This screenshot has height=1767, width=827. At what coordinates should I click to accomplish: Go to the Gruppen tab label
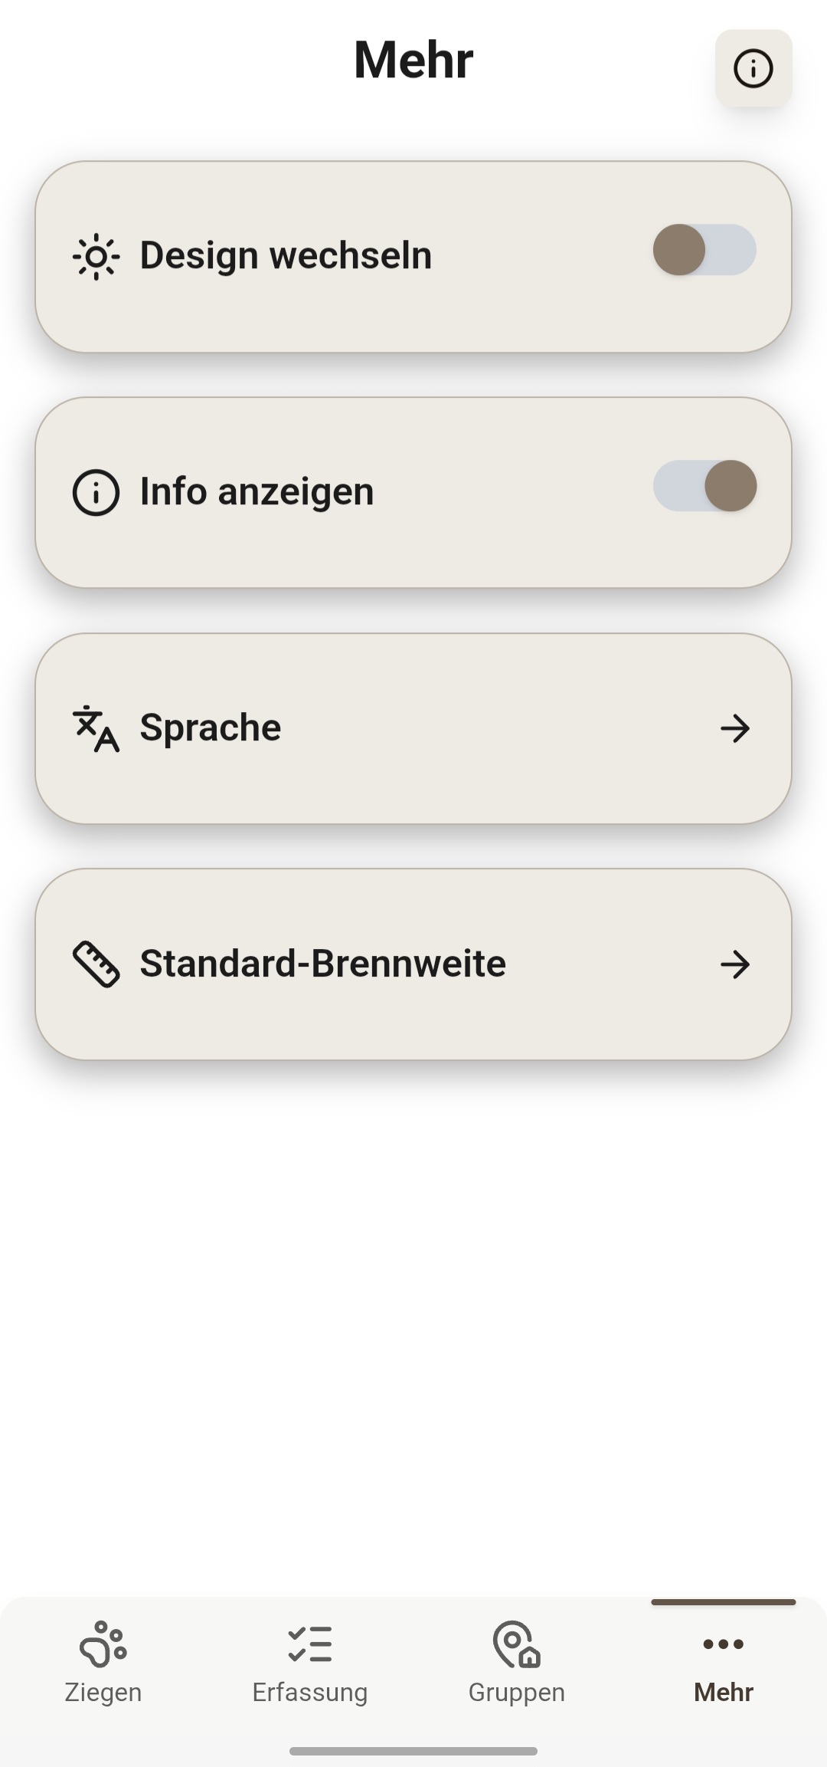coord(517,1692)
